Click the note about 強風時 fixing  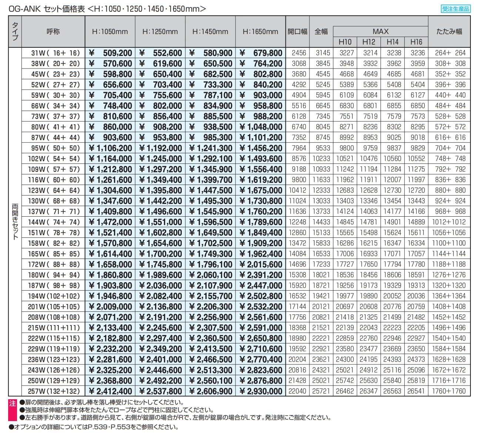pyautogui.click(x=117, y=410)
